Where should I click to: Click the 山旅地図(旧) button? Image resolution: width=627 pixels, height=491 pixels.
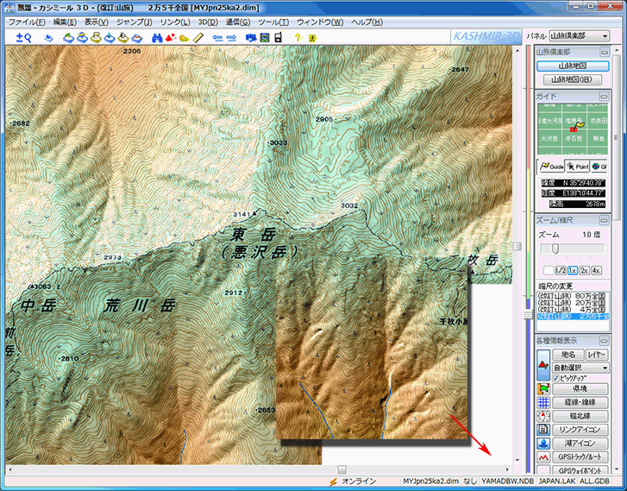tap(571, 79)
